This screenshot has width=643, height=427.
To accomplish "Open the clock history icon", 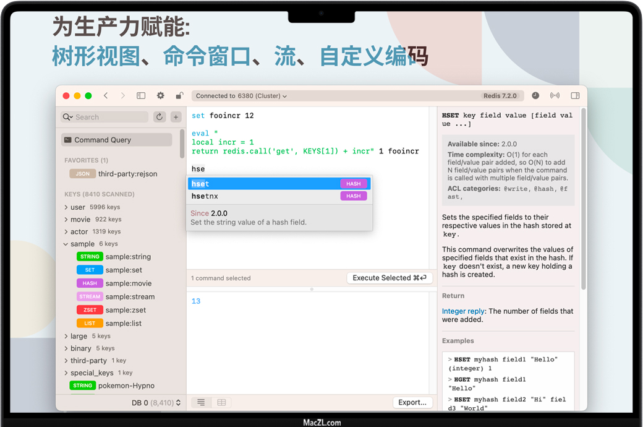I will tap(535, 96).
